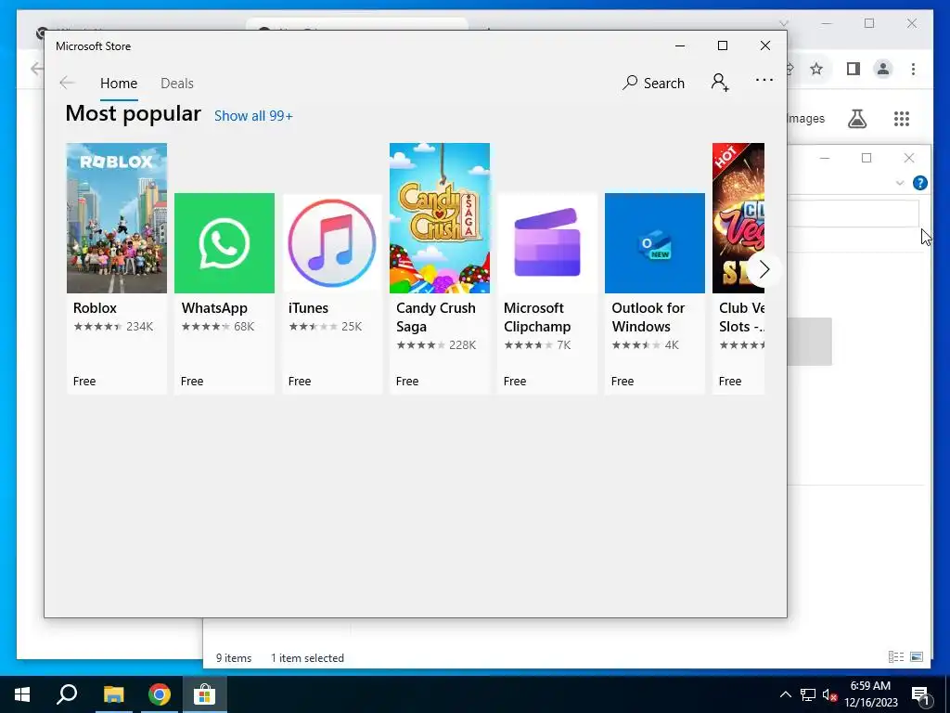Open the notification center icon

coord(921,695)
